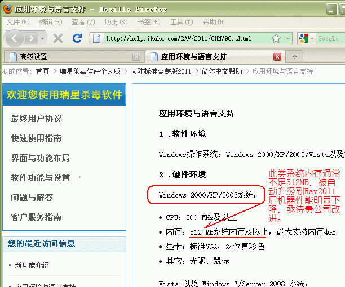Stop loading with the X button
The height and width of the screenshot is (287, 345).
click(58, 38)
